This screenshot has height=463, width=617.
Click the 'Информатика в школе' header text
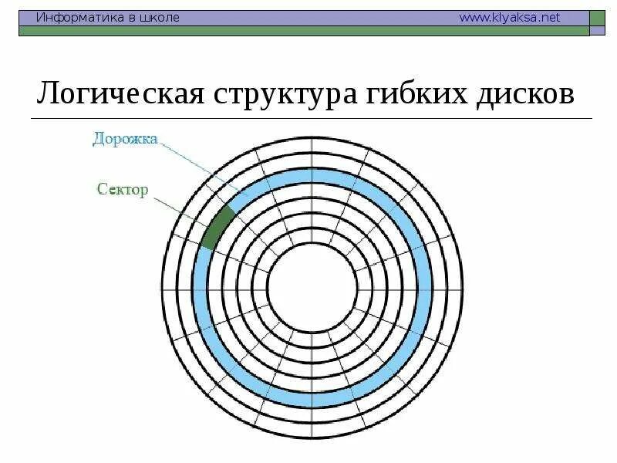(108, 18)
